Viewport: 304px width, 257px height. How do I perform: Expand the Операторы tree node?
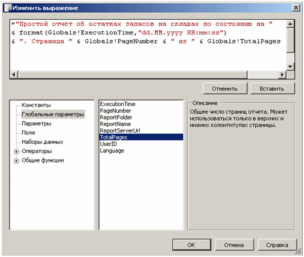(17, 152)
